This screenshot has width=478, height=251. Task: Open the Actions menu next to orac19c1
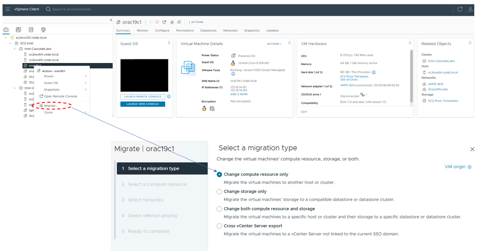coord(196,22)
